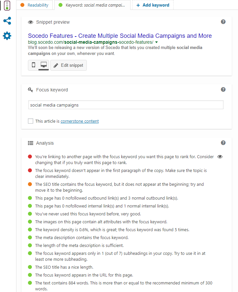
Task: Click the Edit snippet button
Action: click(68, 65)
